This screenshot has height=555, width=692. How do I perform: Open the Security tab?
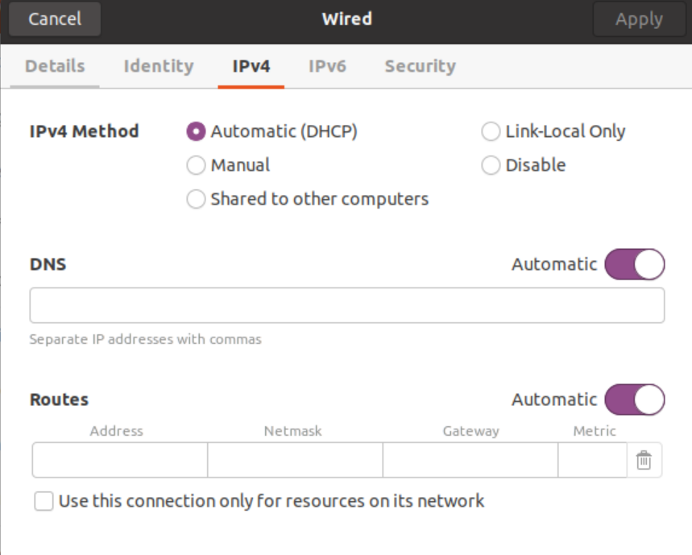point(421,66)
